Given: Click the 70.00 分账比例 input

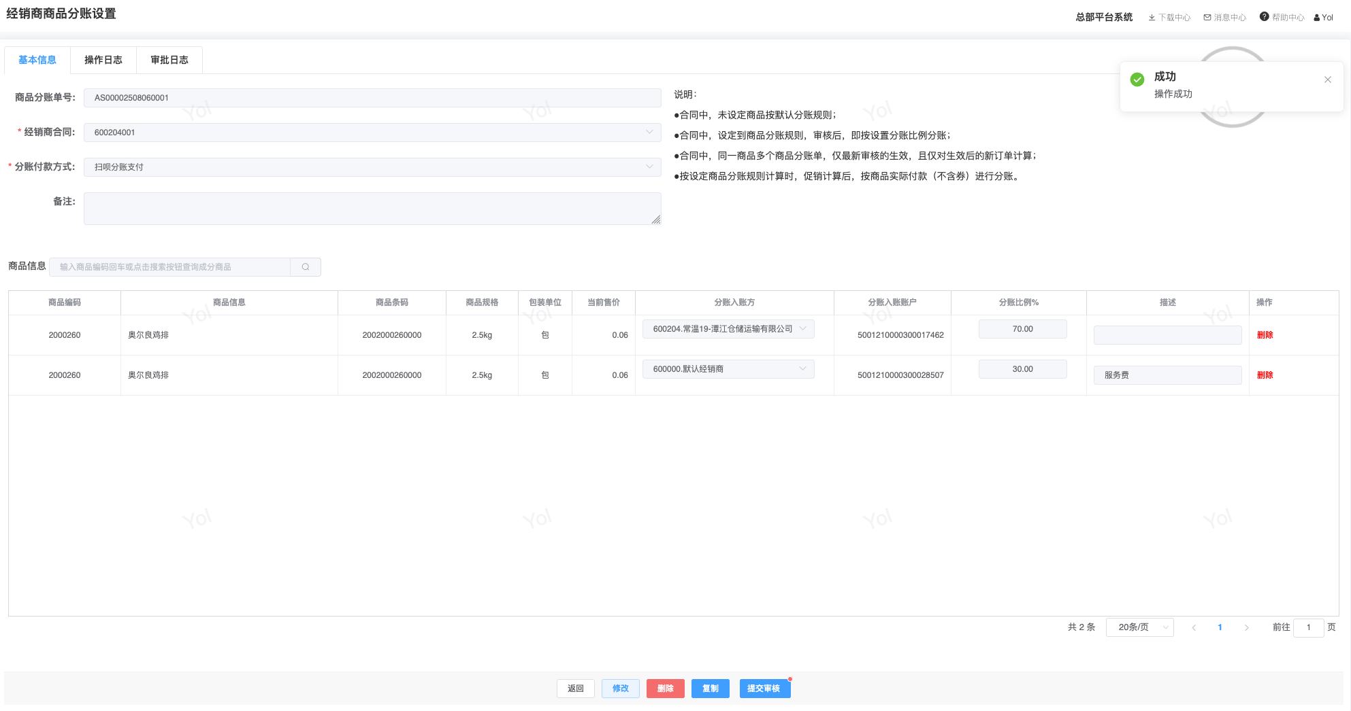Looking at the screenshot, I should coord(1022,329).
